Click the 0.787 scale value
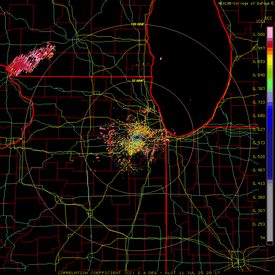 [259, 89]
